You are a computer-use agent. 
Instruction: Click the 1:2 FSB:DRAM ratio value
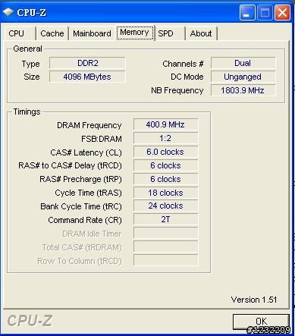pyautogui.click(x=165, y=138)
